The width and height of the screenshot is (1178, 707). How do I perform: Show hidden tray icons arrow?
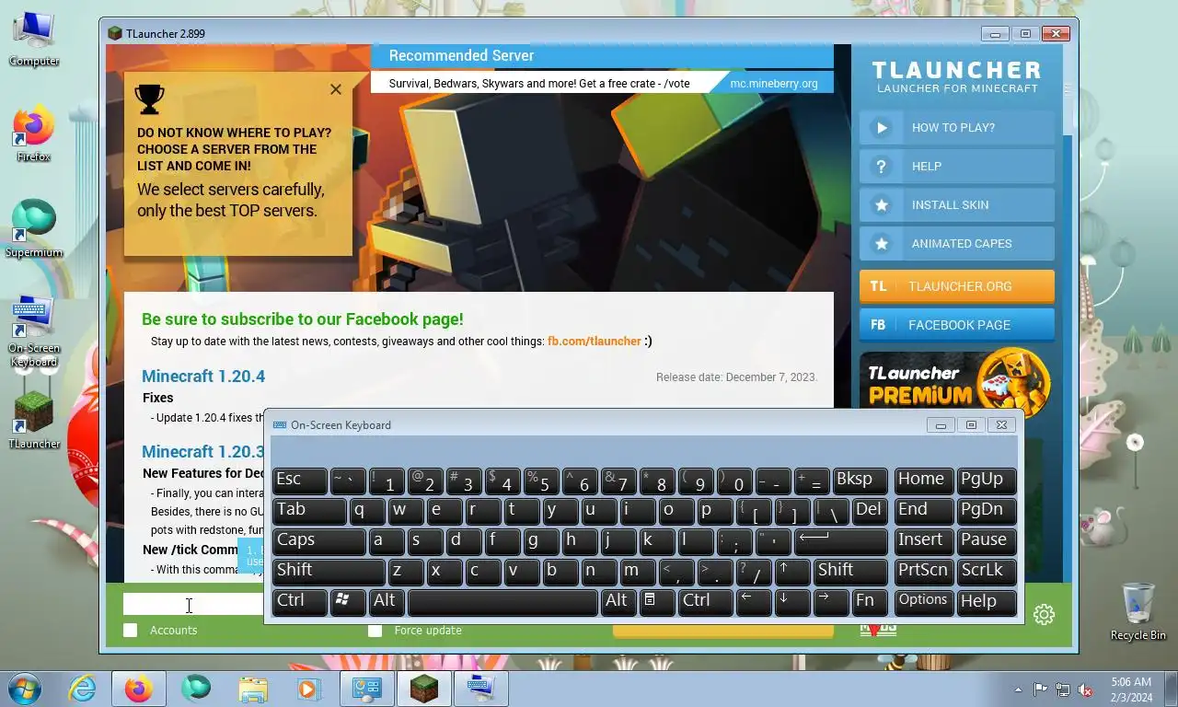tap(1018, 690)
